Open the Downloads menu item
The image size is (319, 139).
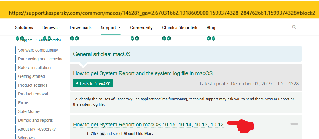point(81,28)
